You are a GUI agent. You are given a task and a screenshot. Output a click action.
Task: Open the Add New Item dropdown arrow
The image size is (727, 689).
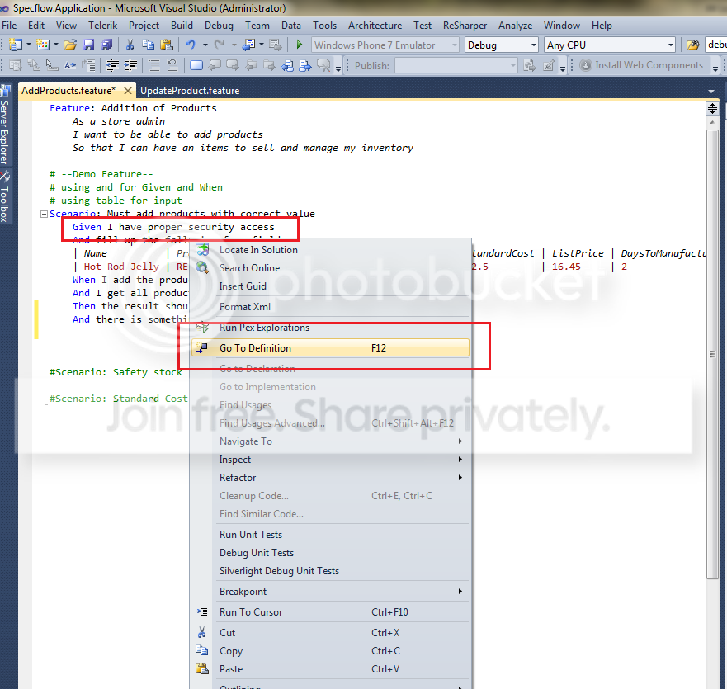coord(56,45)
